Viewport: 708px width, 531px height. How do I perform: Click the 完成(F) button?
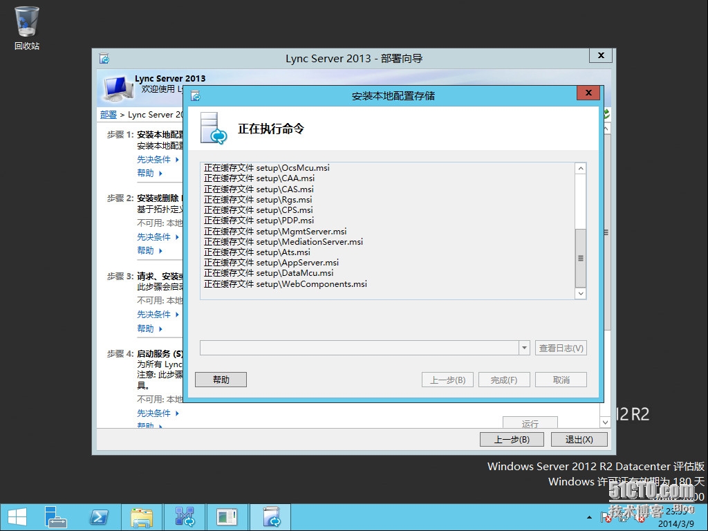[x=504, y=380]
